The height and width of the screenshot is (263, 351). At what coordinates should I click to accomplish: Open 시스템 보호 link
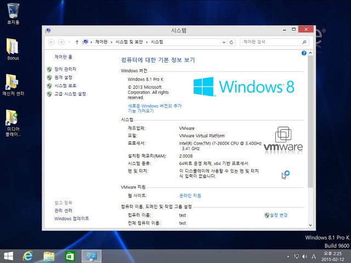[x=65, y=85]
